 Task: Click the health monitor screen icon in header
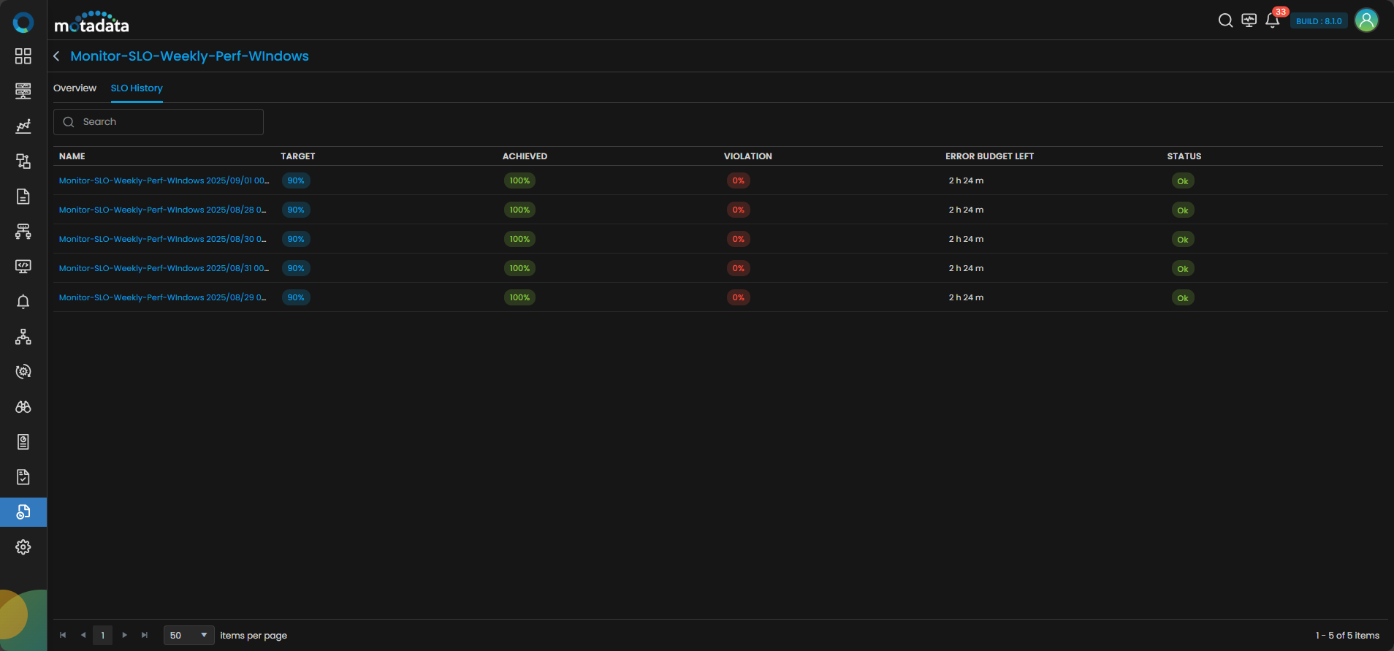[1249, 20]
